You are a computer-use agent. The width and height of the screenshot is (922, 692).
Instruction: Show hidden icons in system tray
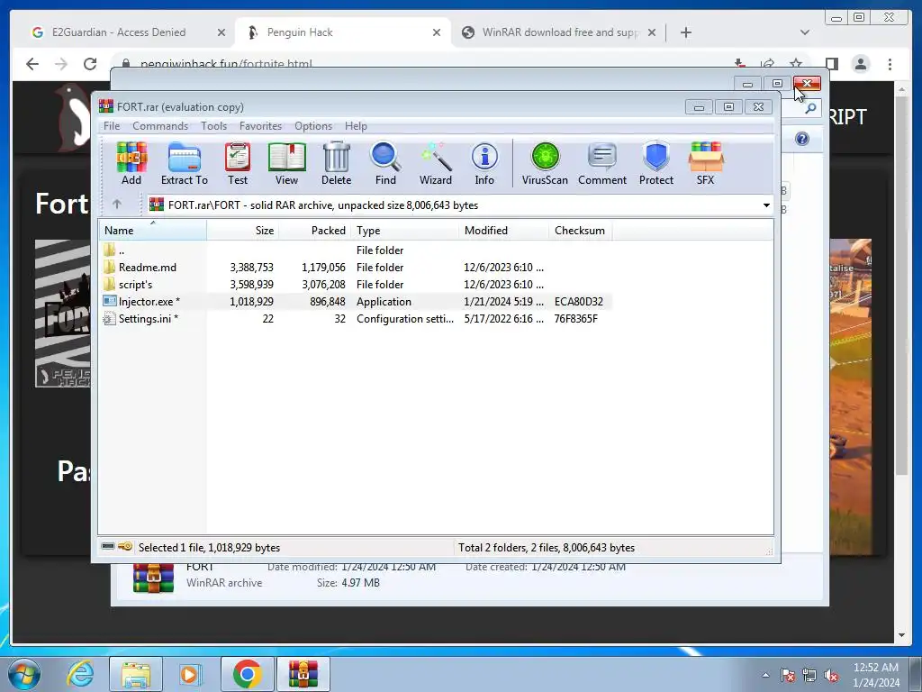[x=765, y=675]
